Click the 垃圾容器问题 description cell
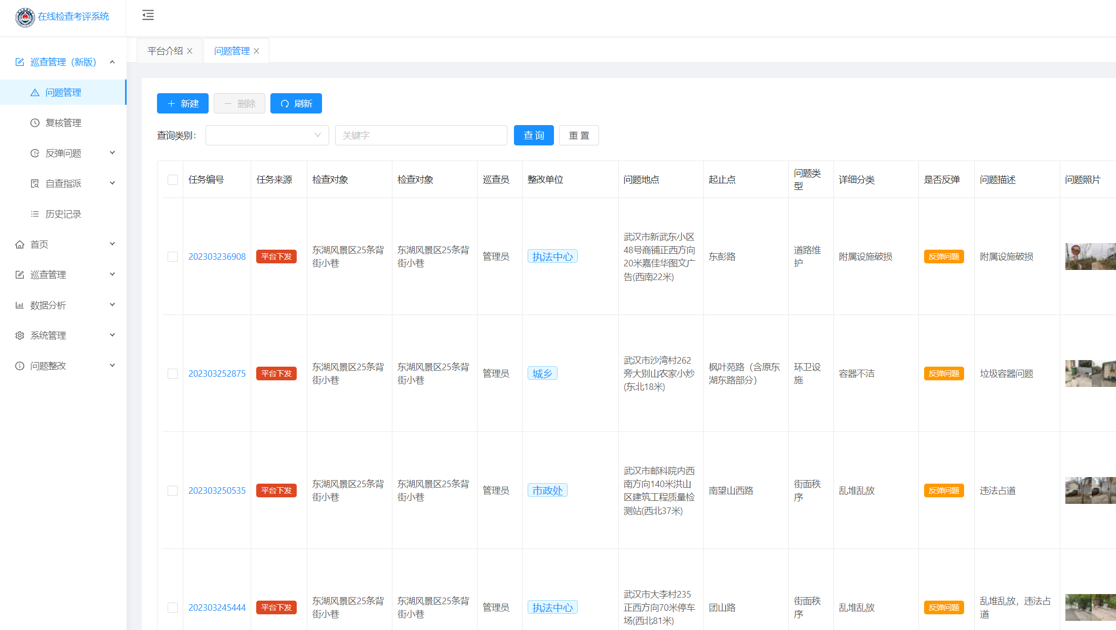Screen dimensions: 1116x630 point(1007,374)
